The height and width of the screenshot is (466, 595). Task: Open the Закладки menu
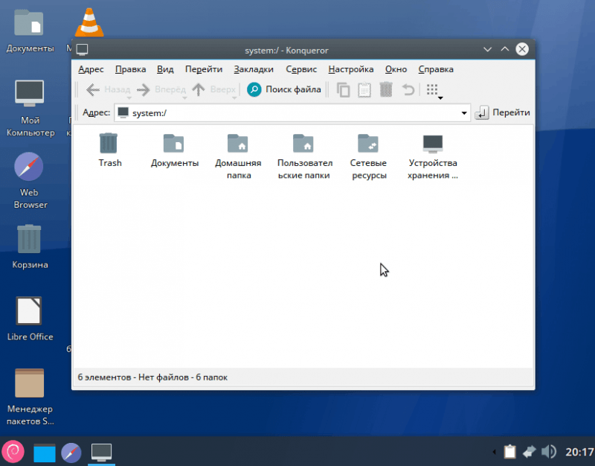254,69
